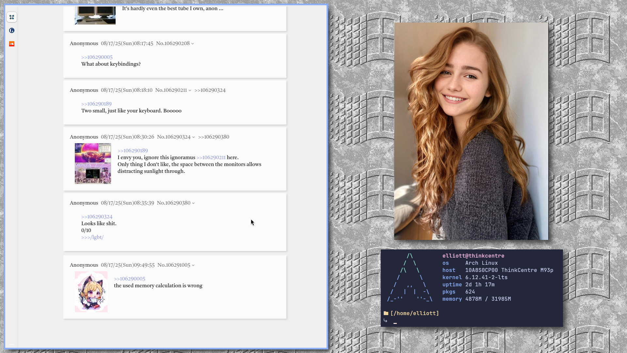Expand post menu arrow for No.106291005
The height and width of the screenshot is (353, 627).
click(193, 265)
